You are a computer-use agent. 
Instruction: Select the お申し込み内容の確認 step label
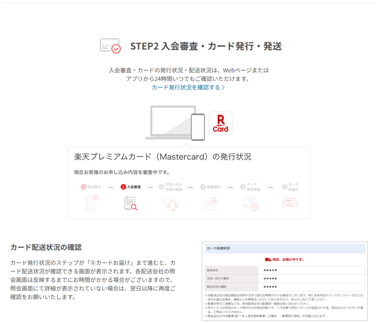174,187
